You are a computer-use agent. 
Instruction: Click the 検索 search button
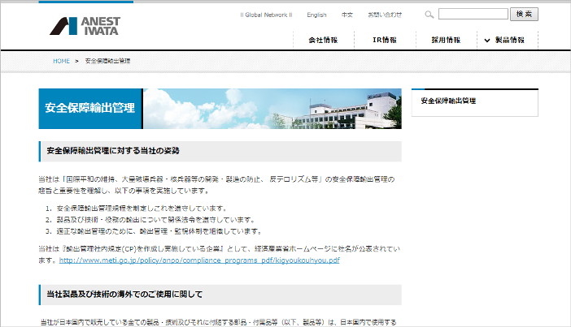click(524, 14)
